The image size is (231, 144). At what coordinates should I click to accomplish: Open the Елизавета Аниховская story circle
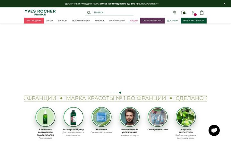coord(45,117)
